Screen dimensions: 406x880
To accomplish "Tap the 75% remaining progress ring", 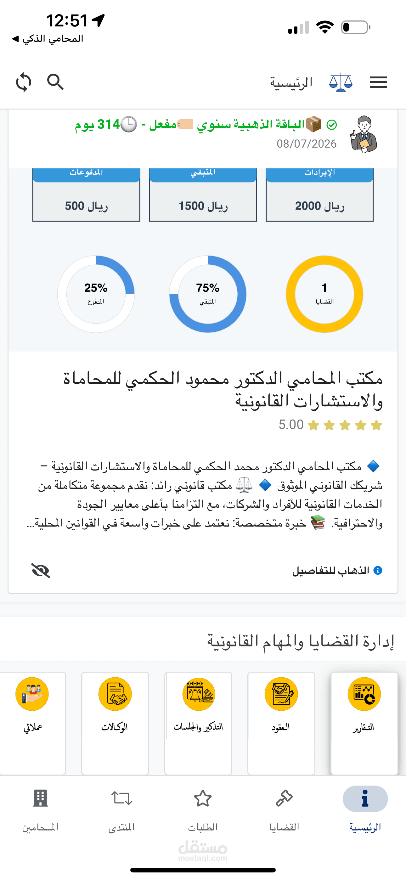I will point(208,294).
